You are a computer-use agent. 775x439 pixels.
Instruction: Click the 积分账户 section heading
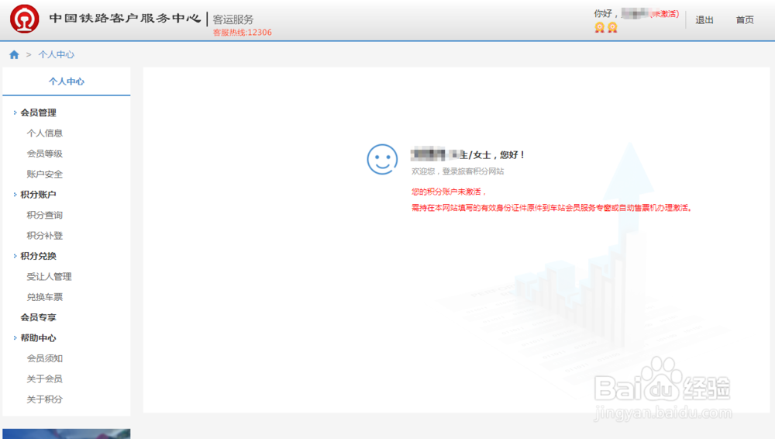point(38,195)
